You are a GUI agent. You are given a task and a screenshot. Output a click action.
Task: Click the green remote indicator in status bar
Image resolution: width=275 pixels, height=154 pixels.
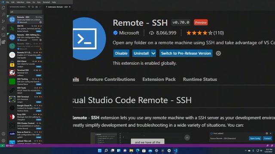point(2,145)
